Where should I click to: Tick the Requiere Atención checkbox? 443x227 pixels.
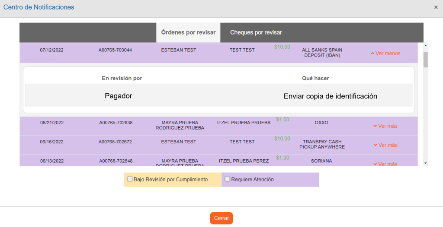(228, 179)
